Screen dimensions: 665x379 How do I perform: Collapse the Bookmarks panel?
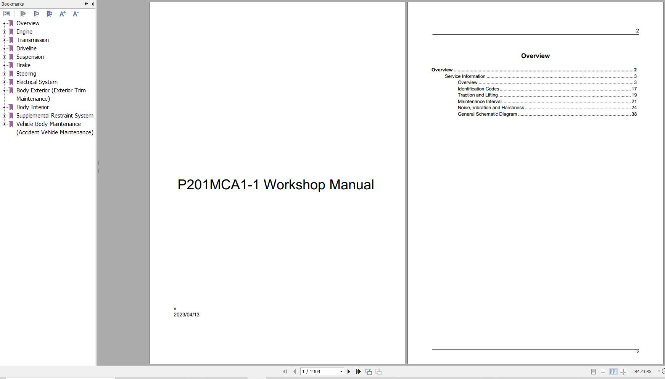pos(92,4)
